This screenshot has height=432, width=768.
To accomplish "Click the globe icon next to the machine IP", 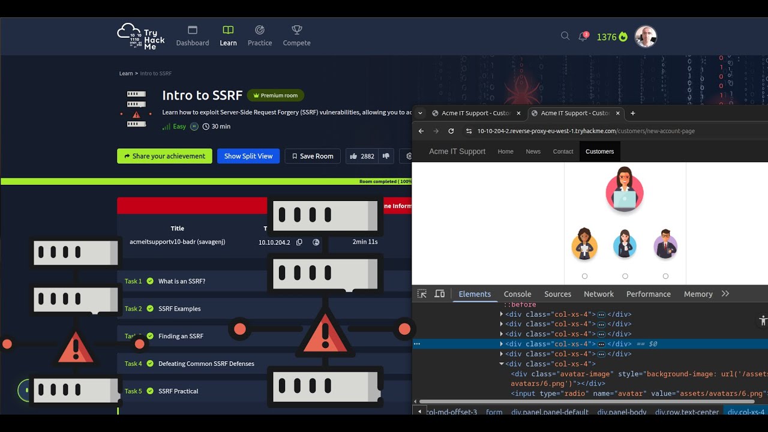I will pyautogui.click(x=316, y=242).
